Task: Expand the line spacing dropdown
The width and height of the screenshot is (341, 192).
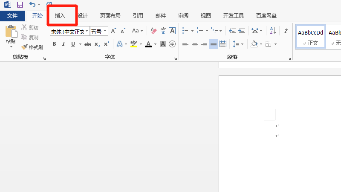Action: tap(242, 44)
